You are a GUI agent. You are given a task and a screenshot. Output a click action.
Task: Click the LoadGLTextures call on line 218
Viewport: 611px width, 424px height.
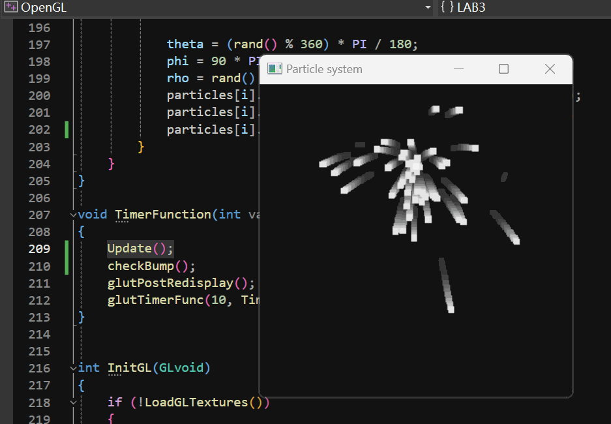coord(196,402)
